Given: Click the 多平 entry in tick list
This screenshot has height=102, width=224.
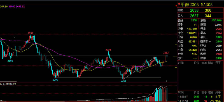Looking at the screenshot, I should (218, 97).
